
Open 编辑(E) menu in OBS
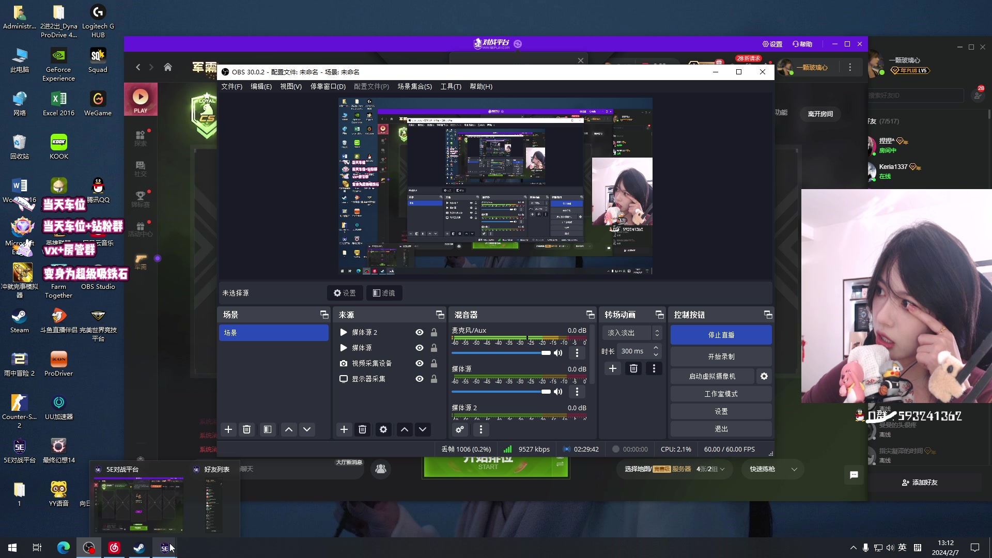[x=261, y=86]
